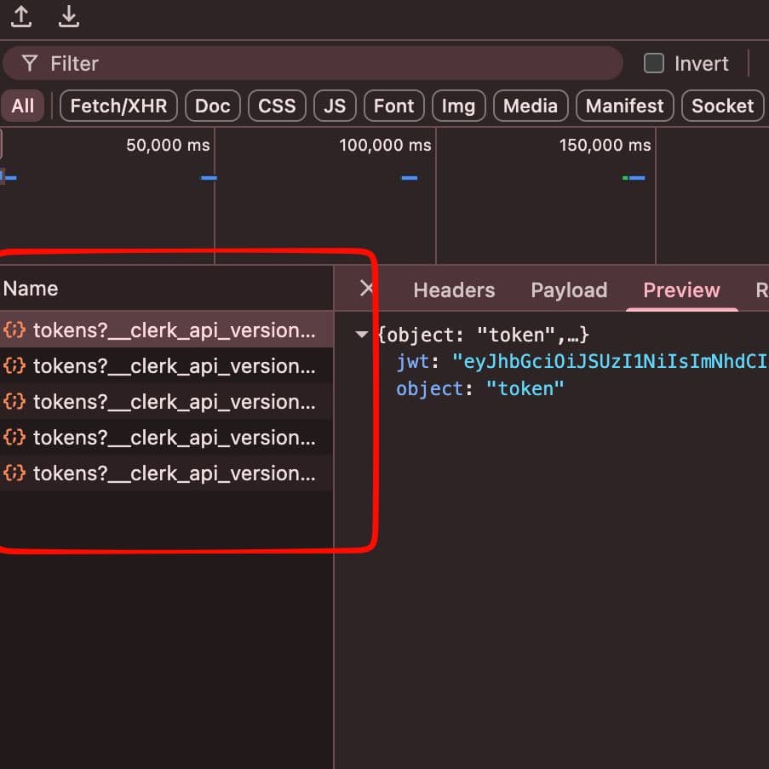Show only Doc requests
Screen dimensions: 769x769
click(x=213, y=106)
